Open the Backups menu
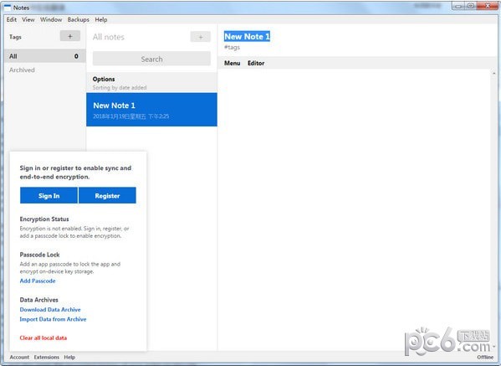This screenshot has height=366, width=501. point(79,19)
